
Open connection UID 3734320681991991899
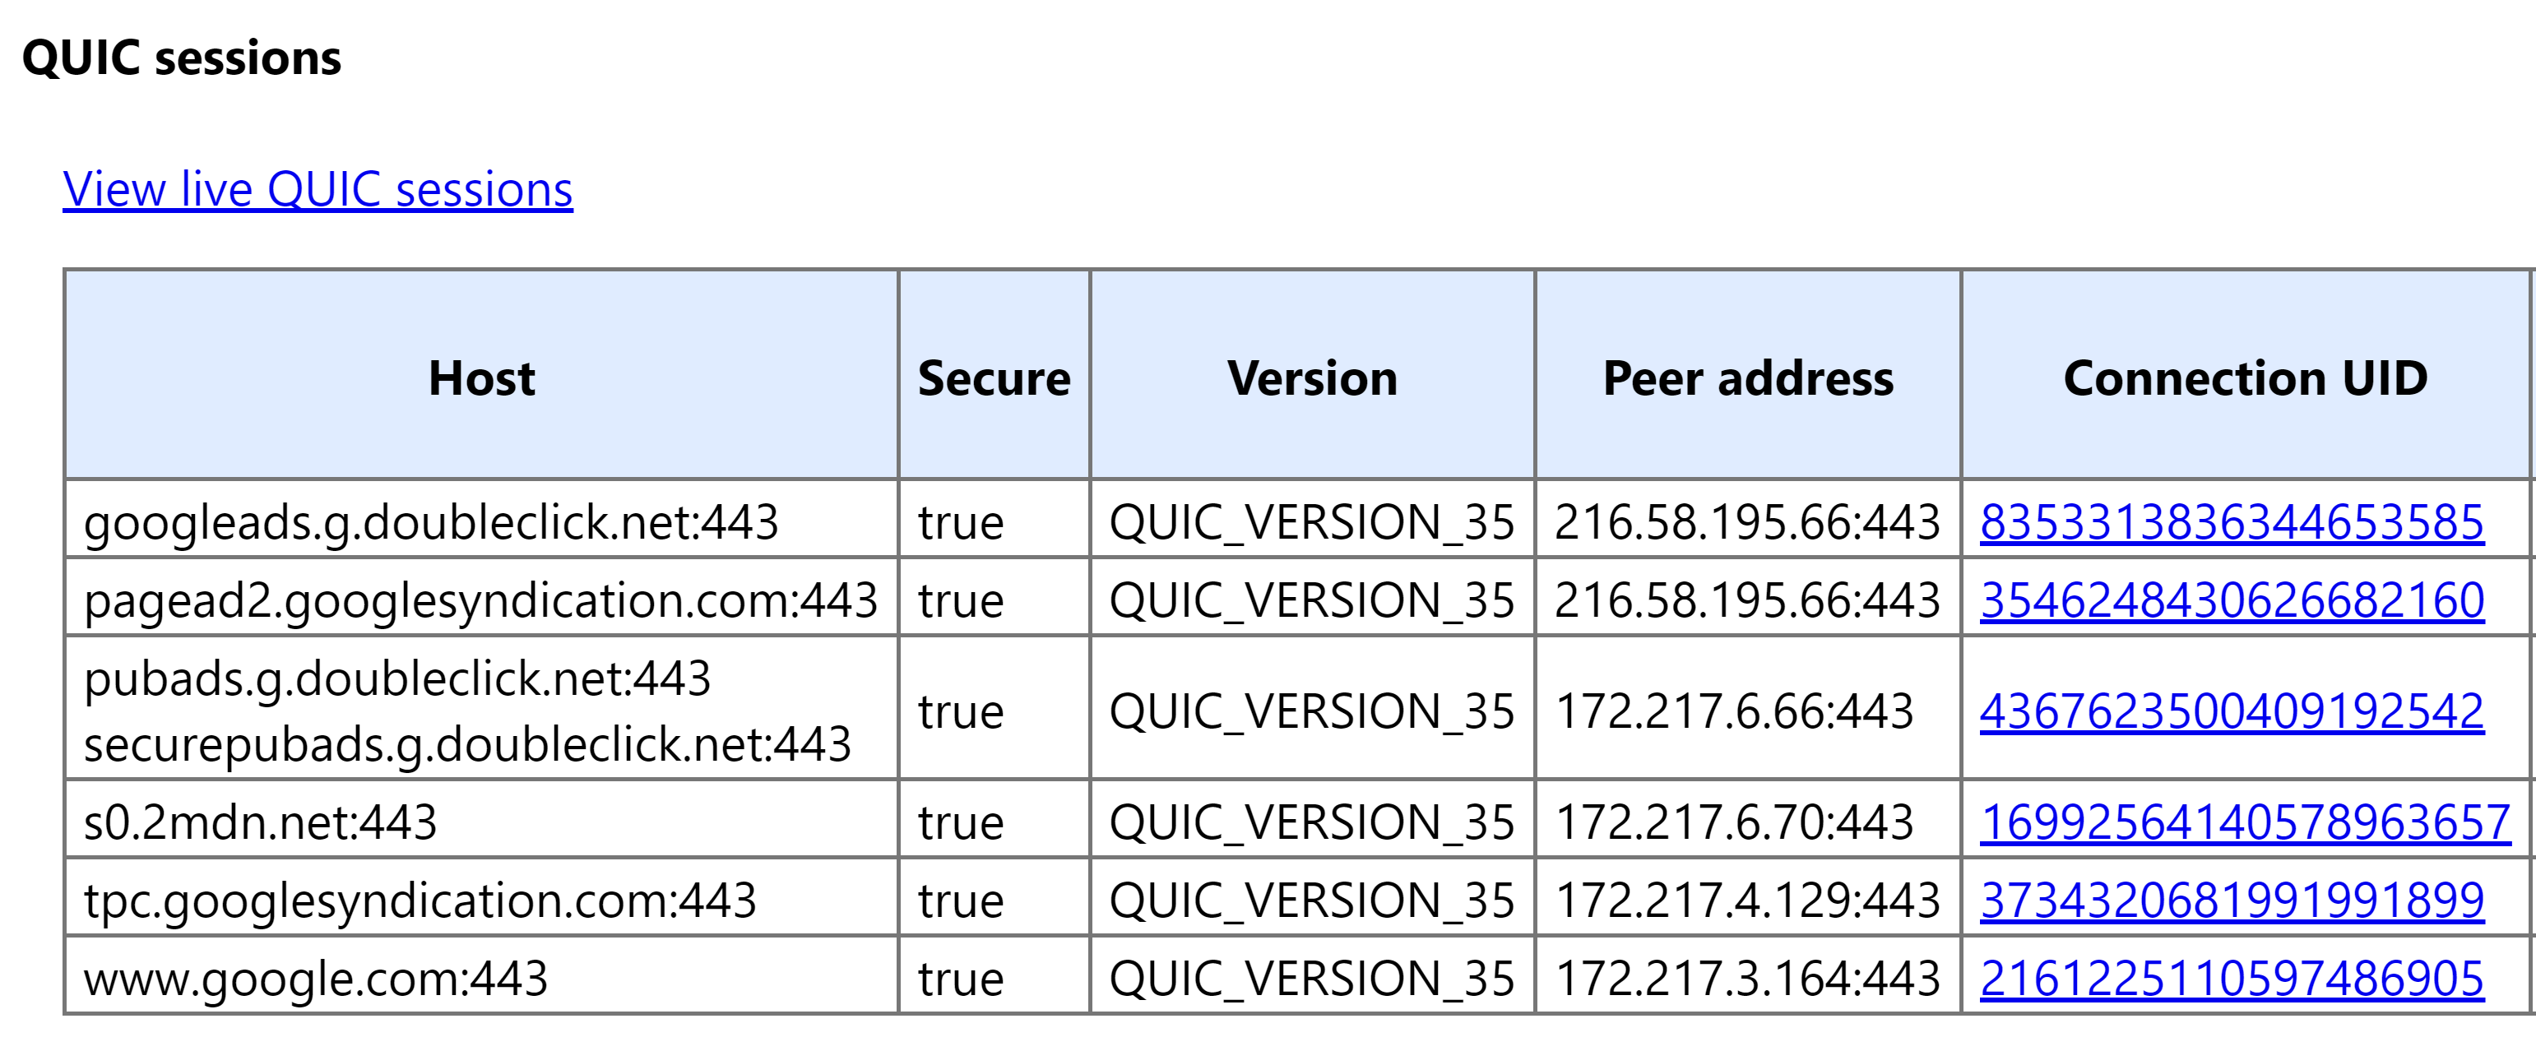[x=2232, y=901]
